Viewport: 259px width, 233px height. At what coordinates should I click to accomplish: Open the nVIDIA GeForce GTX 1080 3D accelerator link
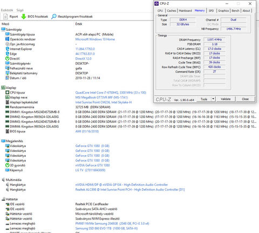[92, 165]
